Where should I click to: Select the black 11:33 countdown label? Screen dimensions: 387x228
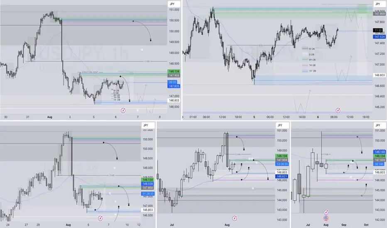click(378, 30)
